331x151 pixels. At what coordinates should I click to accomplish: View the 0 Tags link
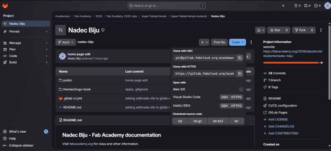click(x=273, y=87)
